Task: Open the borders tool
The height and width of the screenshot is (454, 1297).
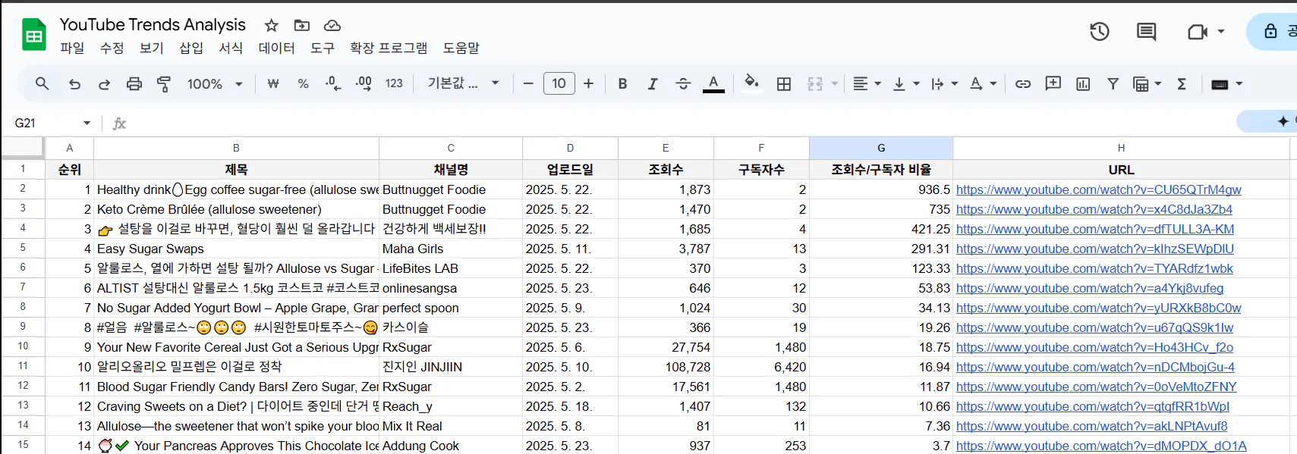Action: 784,83
